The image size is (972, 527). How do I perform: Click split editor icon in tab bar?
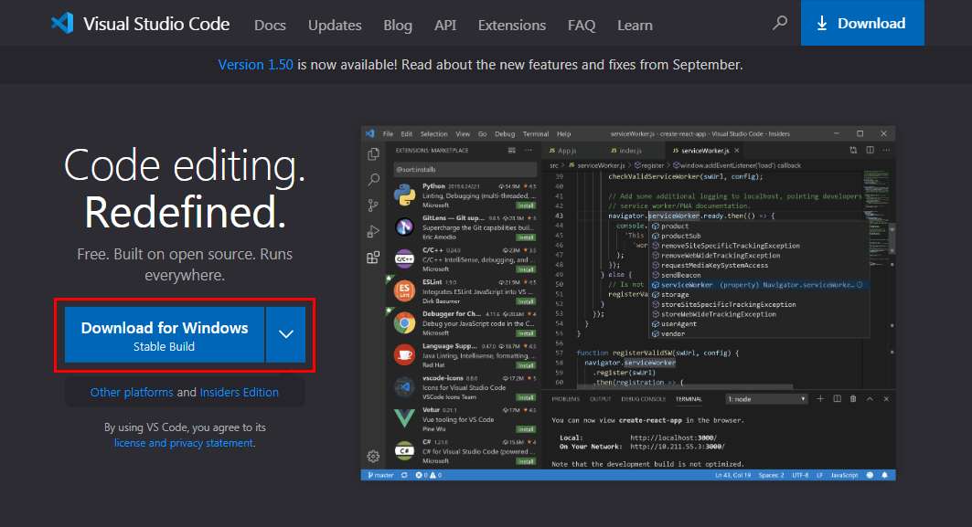coord(870,151)
